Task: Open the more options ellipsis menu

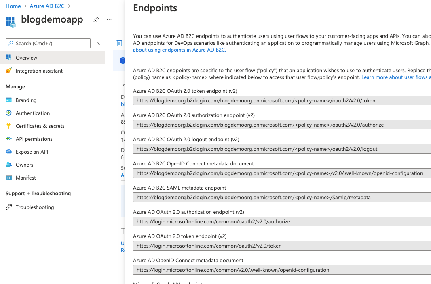Action: tap(109, 19)
